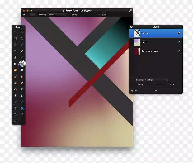Select the Clone Stamp tool
The image size is (193, 163).
point(15,83)
